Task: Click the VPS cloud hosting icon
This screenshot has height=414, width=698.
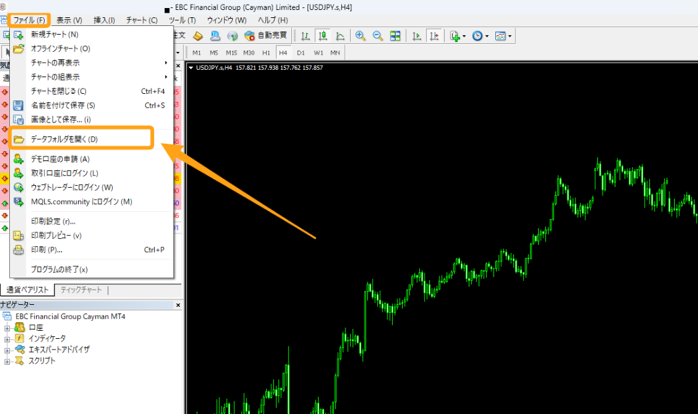Action: pos(215,36)
